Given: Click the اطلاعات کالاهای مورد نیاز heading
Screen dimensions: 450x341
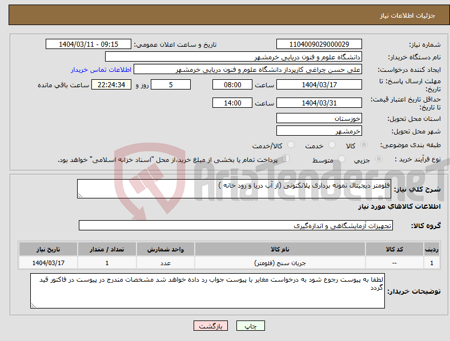Looking at the screenshot, I should point(399,206).
